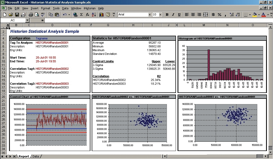Screen dimensions: 273x159
Task: Run the ABC spelling check icon
Action: point(43,15)
